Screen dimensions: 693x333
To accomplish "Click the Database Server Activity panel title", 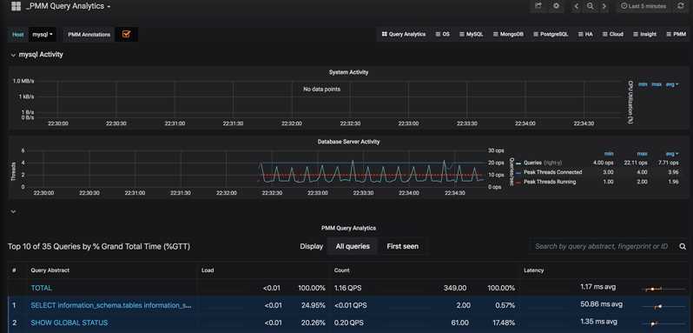I will (x=348, y=142).
